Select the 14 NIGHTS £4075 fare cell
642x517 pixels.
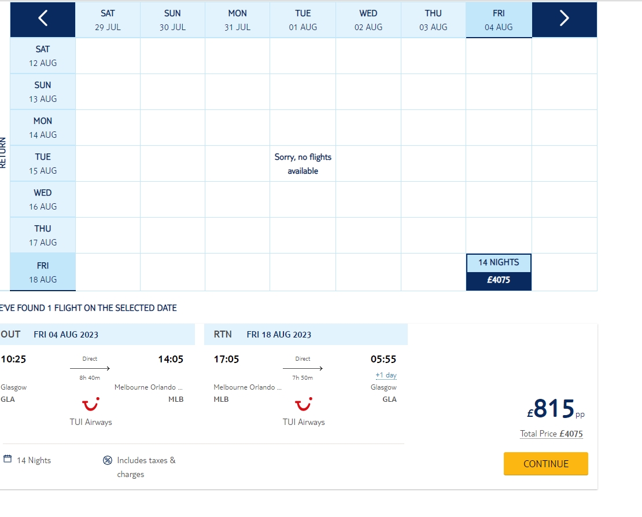pyautogui.click(x=499, y=272)
